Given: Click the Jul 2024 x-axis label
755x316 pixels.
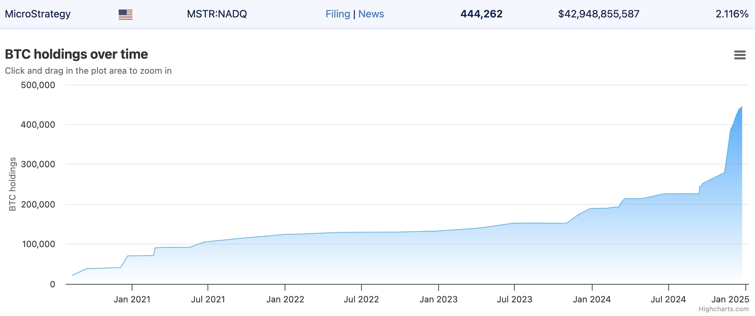Looking at the screenshot, I should click(x=668, y=299).
